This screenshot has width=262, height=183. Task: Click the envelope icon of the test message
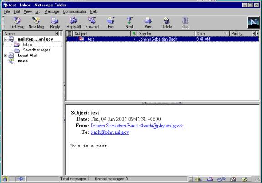tap(81, 39)
